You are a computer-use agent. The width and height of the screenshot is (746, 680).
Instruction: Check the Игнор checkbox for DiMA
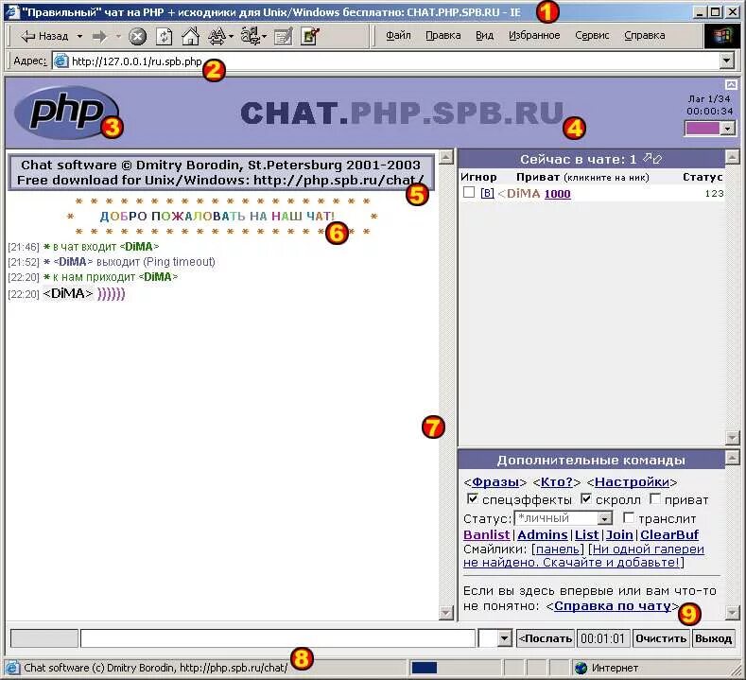click(469, 192)
